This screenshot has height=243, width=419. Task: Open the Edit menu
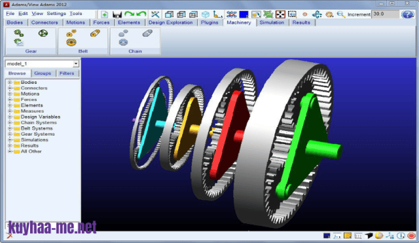[23, 14]
